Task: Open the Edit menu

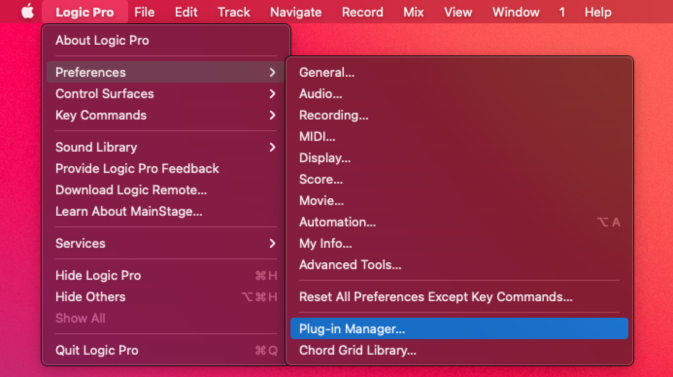Action: pyautogui.click(x=186, y=12)
